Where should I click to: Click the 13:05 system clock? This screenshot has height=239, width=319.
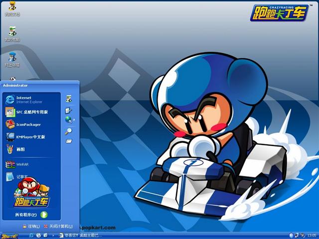point(312,236)
